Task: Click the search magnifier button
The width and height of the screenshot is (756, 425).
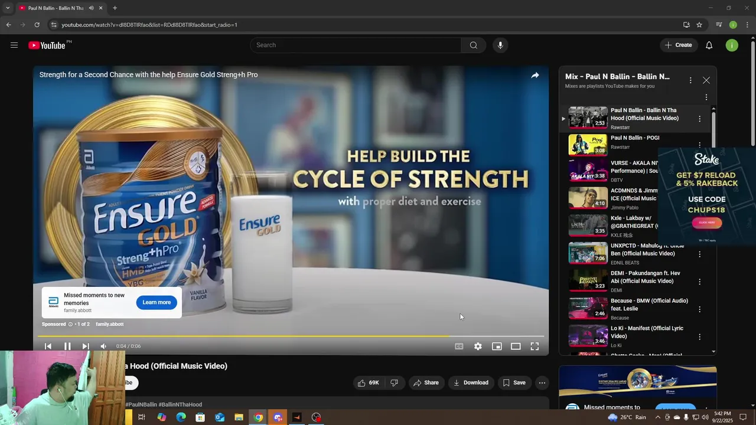Action: click(474, 45)
